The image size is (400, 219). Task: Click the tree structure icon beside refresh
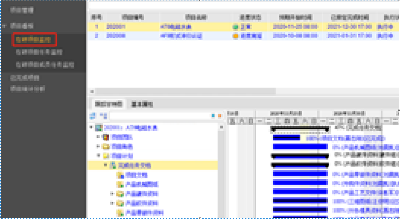pos(103,116)
